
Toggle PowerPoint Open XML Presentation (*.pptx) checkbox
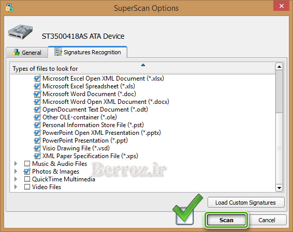pyautogui.click(x=37, y=133)
